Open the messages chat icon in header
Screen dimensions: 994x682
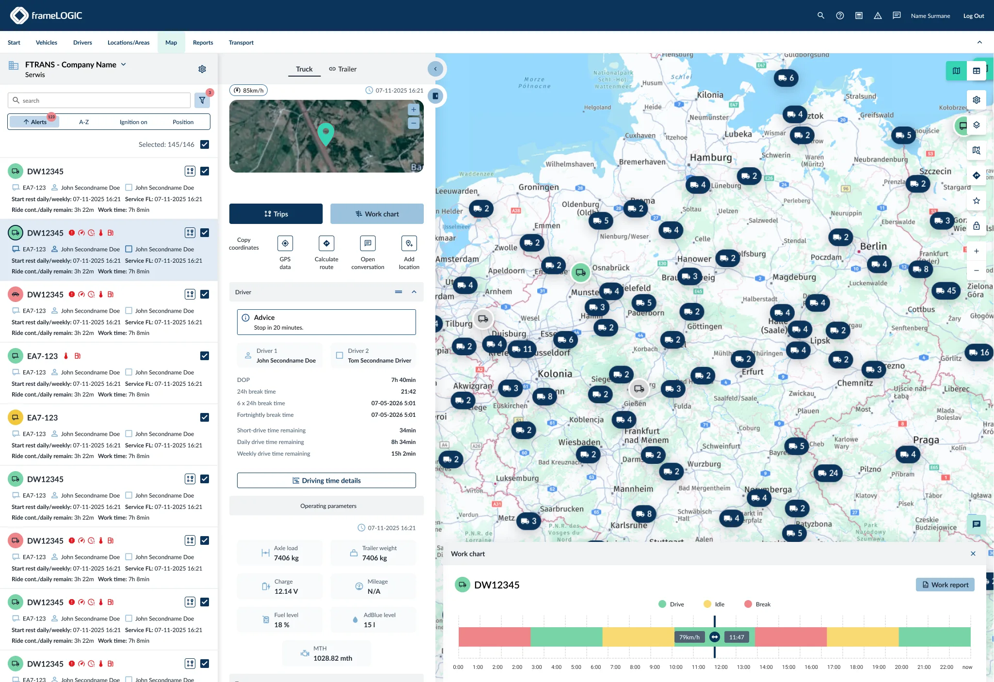tap(897, 16)
